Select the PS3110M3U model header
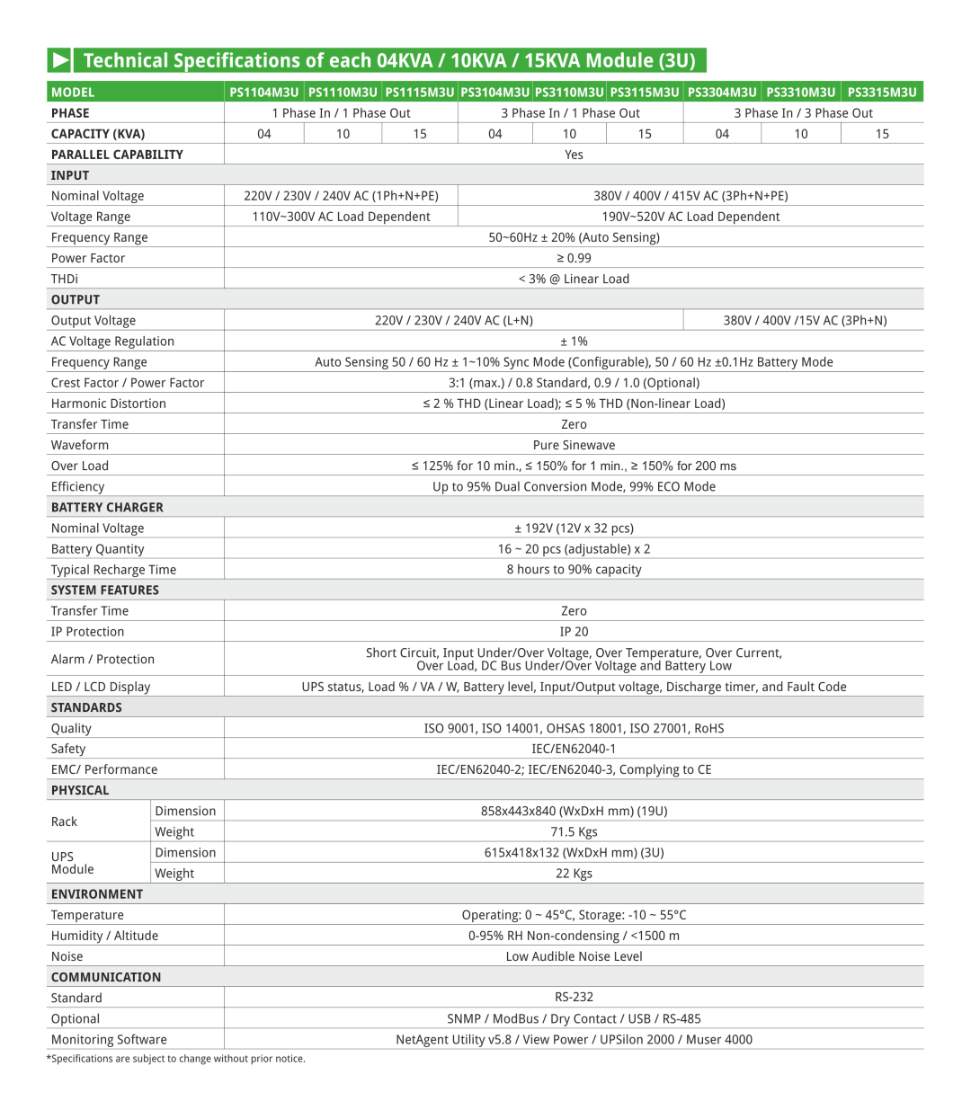 (x=570, y=93)
